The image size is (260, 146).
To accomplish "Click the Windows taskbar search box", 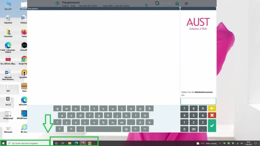I will point(28,143).
